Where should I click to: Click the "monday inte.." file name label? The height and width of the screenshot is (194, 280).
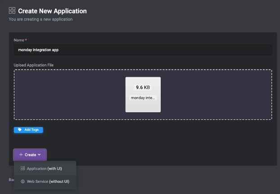pos(143,97)
